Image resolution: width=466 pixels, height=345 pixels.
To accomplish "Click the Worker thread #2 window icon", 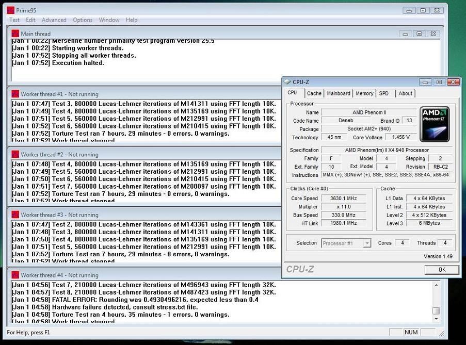I will pos(15,154).
